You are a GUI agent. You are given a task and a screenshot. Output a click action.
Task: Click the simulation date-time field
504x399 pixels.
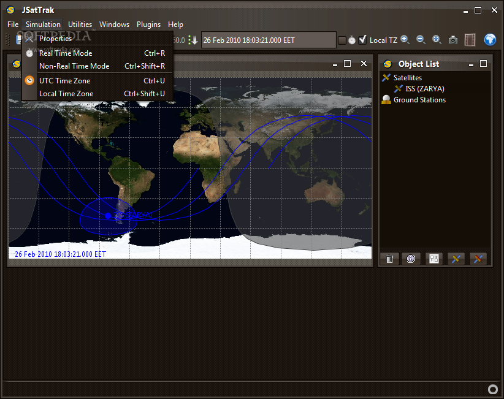pos(269,40)
